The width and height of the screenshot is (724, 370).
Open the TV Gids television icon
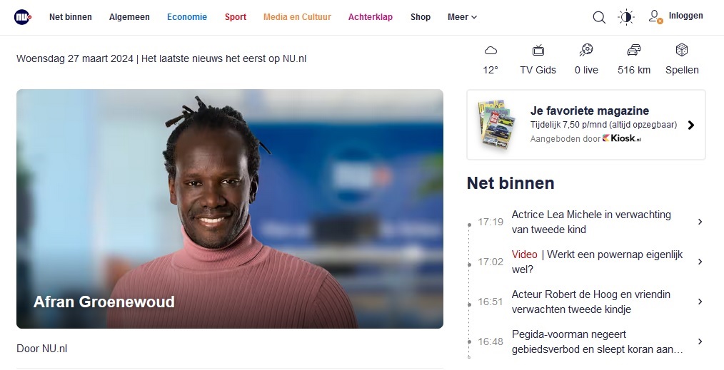(x=538, y=50)
